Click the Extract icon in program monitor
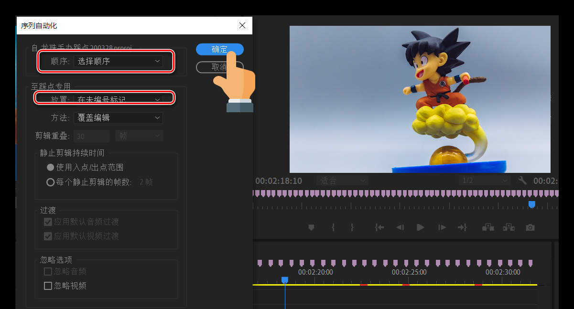Screen dimensions: 574x309 (509, 227)
